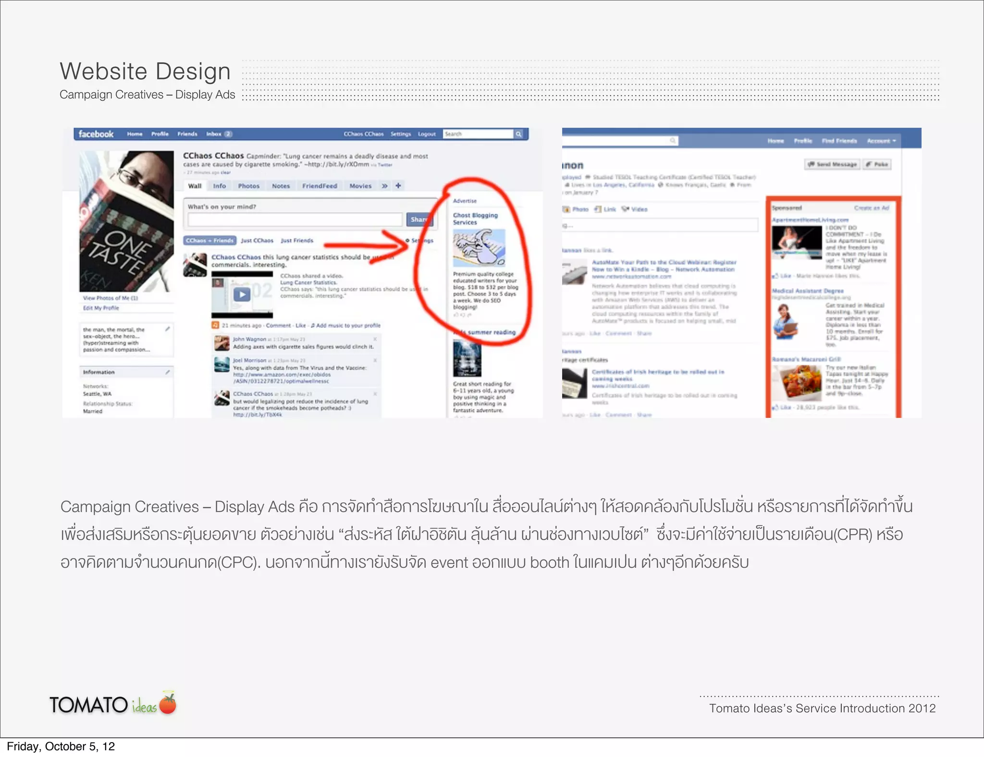Click Home in left facebook navbar
The width and height of the screenshot is (984, 757).
click(x=135, y=134)
